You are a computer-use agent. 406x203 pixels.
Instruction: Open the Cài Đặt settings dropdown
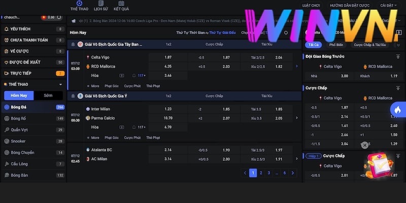[x=389, y=6]
